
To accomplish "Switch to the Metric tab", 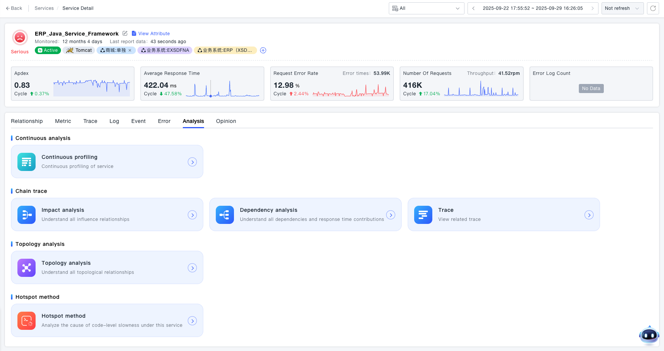I will tap(63, 121).
